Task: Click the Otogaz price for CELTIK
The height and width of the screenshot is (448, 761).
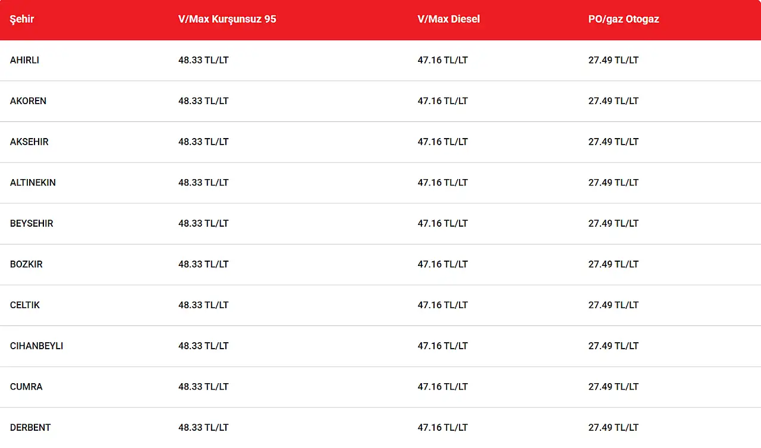Action: [x=614, y=305]
